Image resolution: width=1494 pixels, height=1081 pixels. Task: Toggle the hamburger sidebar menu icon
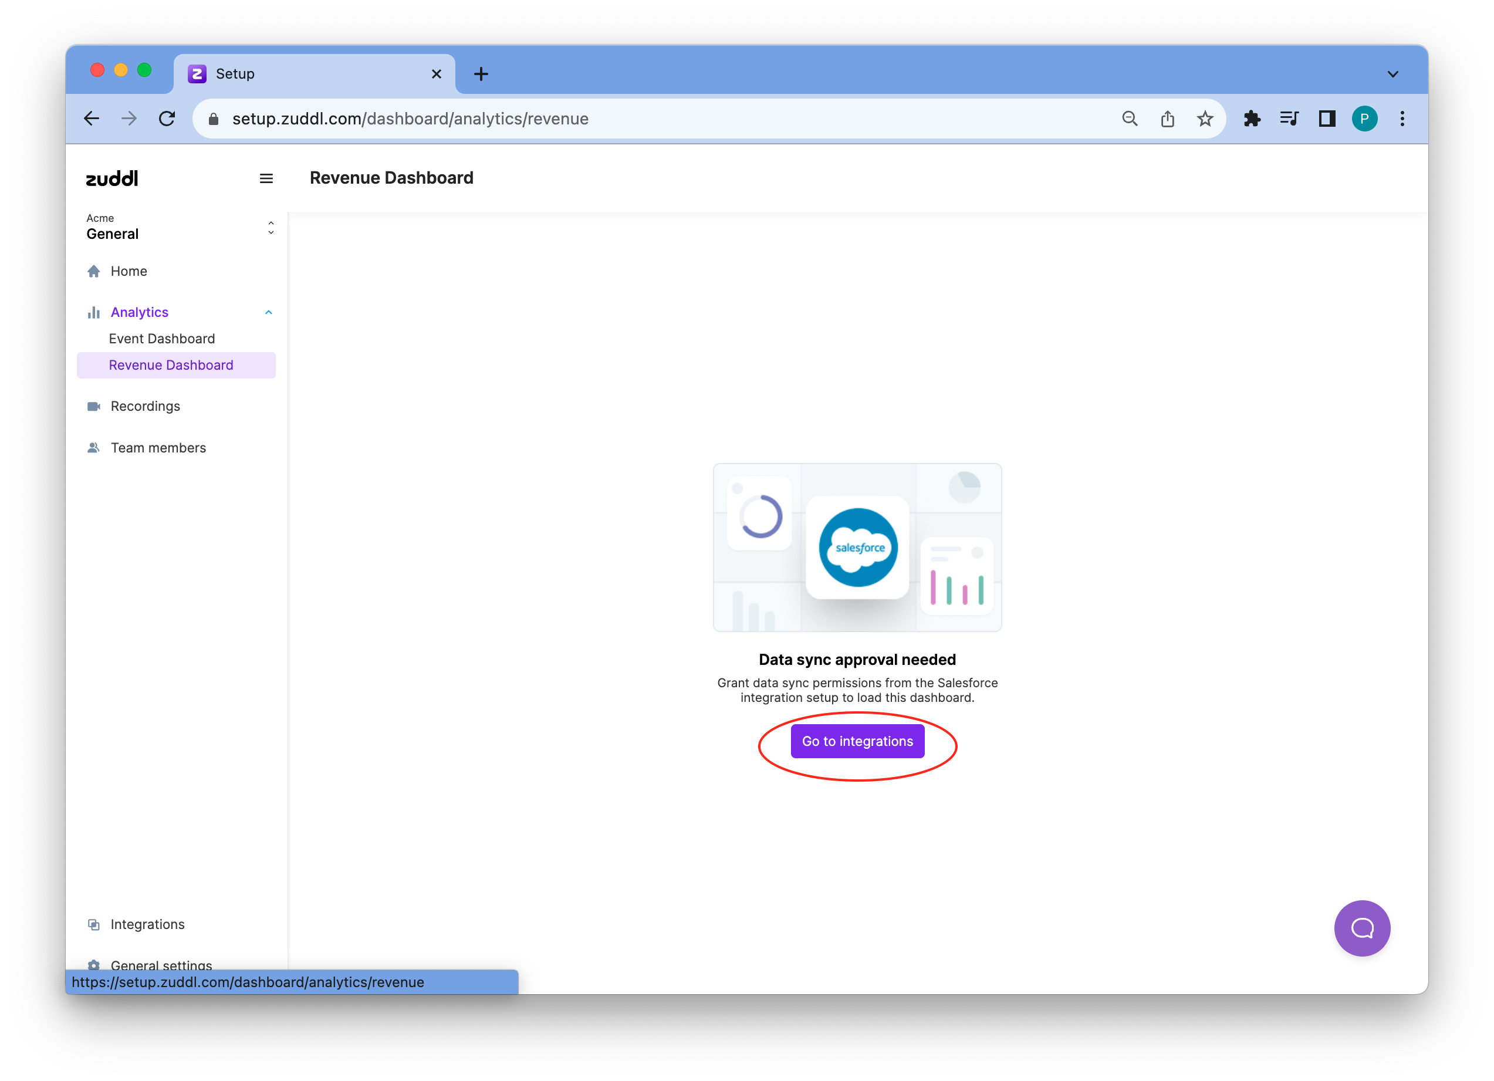pos(266,178)
